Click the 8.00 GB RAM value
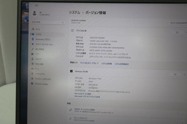The width and height of the screenshot is (187, 124). 100,44
